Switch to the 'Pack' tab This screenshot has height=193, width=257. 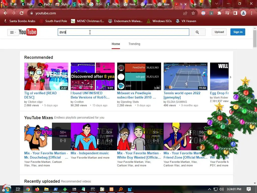(x=45, y=4)
